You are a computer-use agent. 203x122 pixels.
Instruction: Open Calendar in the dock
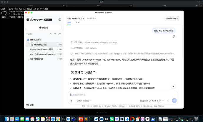coord(32,119)
